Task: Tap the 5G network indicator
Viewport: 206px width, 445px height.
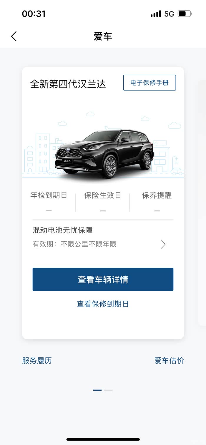Action: click(169, 14)
